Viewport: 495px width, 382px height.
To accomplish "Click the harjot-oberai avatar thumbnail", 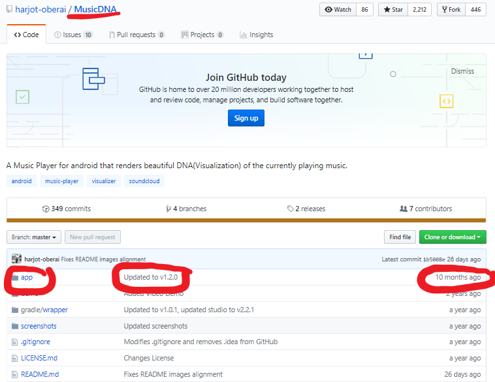I will [x=16, y=259].
